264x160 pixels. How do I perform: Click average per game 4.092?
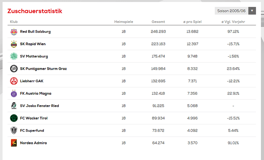point(192,131)
